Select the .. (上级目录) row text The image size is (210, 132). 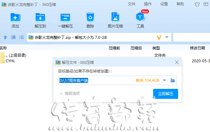pyautogui.click(x=16, y=55)
